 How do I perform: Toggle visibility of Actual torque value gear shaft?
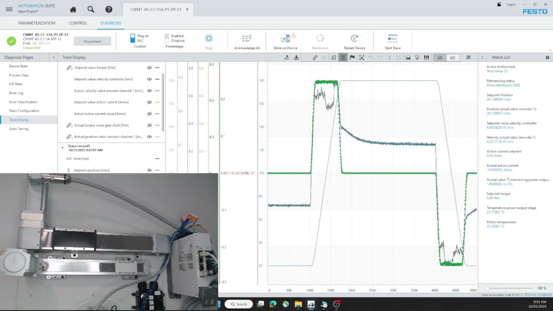pos(149,125)
